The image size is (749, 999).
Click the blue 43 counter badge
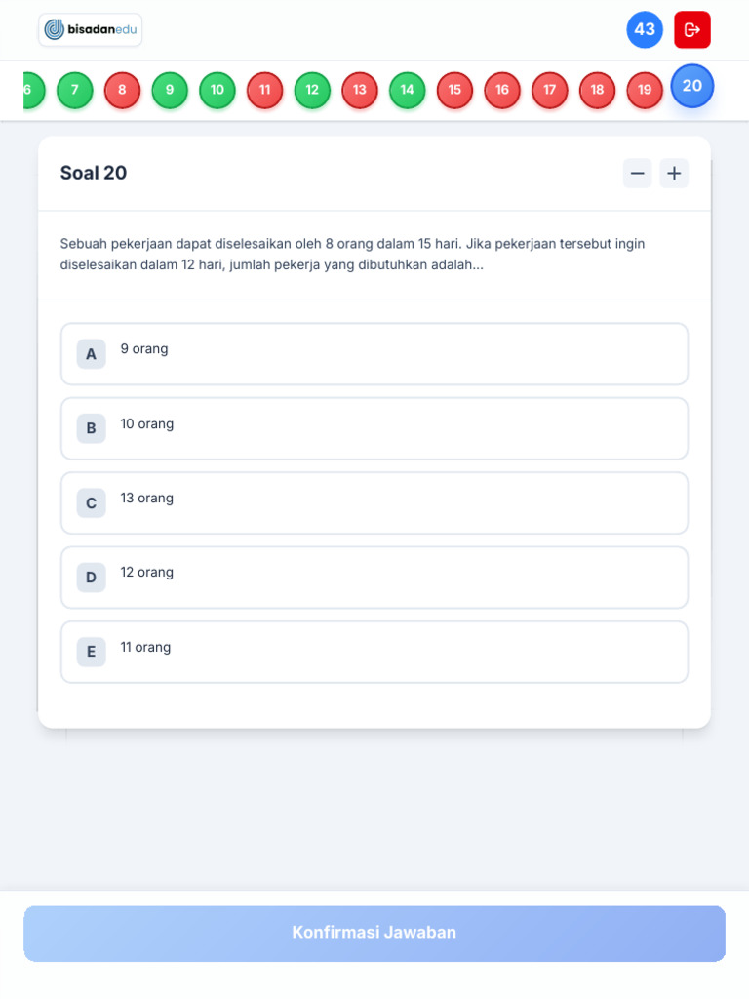coord(645,30)
